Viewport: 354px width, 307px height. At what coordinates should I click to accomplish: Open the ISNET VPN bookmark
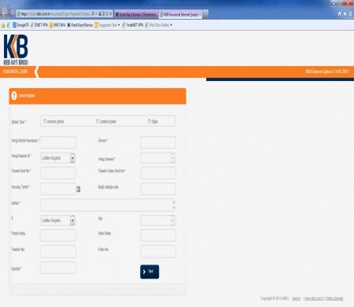click(x=39, y=25)
